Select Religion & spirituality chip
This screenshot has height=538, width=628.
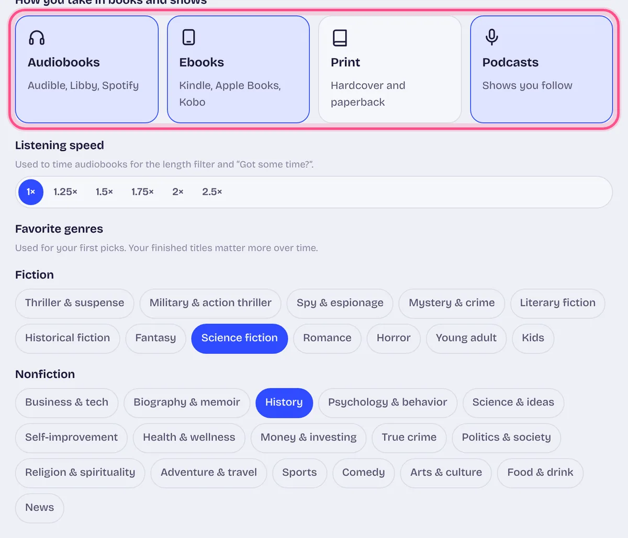pos(80,473)
